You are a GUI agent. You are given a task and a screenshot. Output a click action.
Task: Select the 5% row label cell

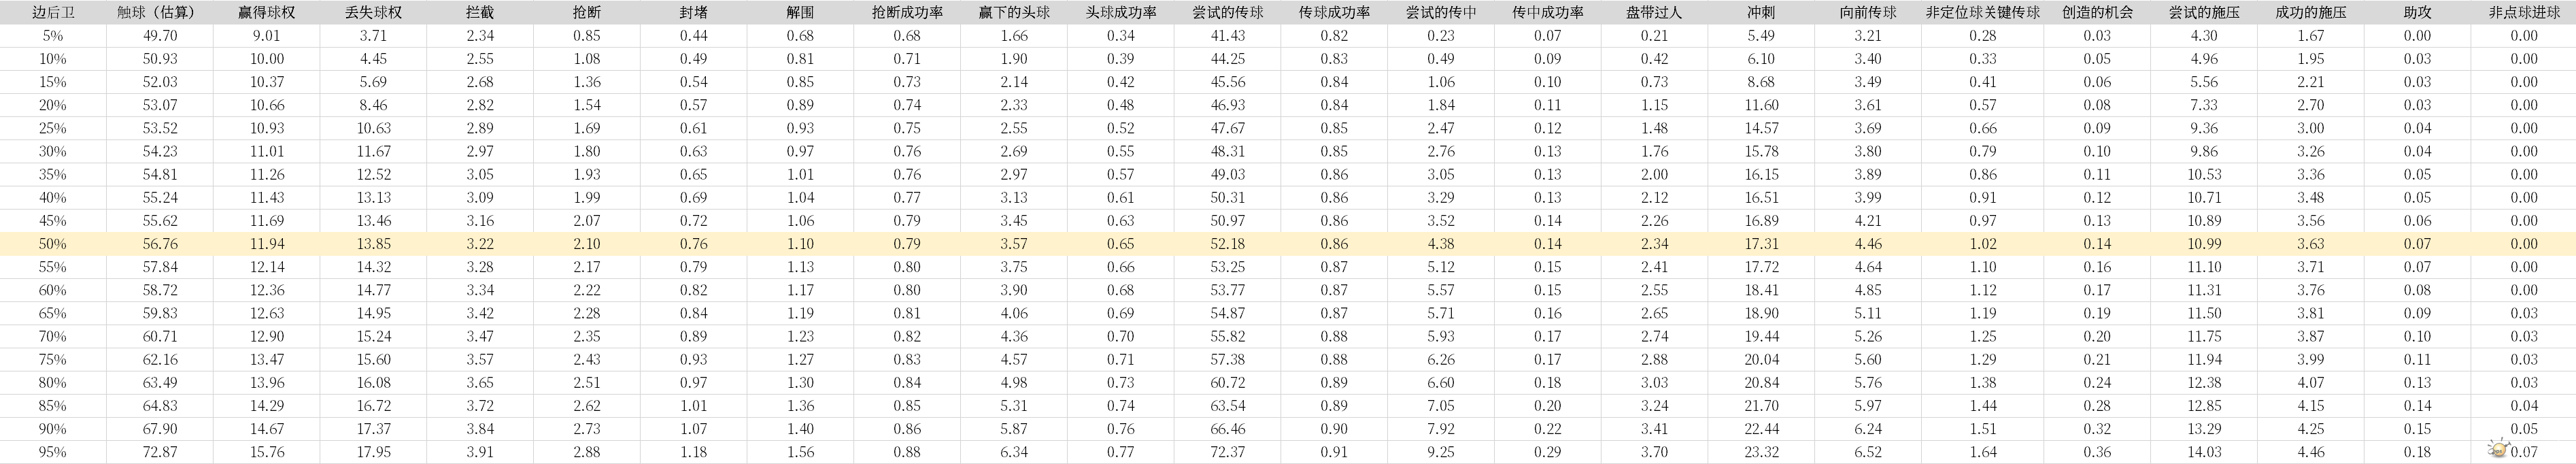click(x=53, y=36)
